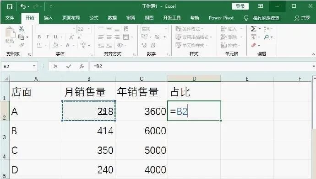The height and width of the screenshot is (179, 316).
Task: Click the Save icon in title bar
Action: click(10, 7)
